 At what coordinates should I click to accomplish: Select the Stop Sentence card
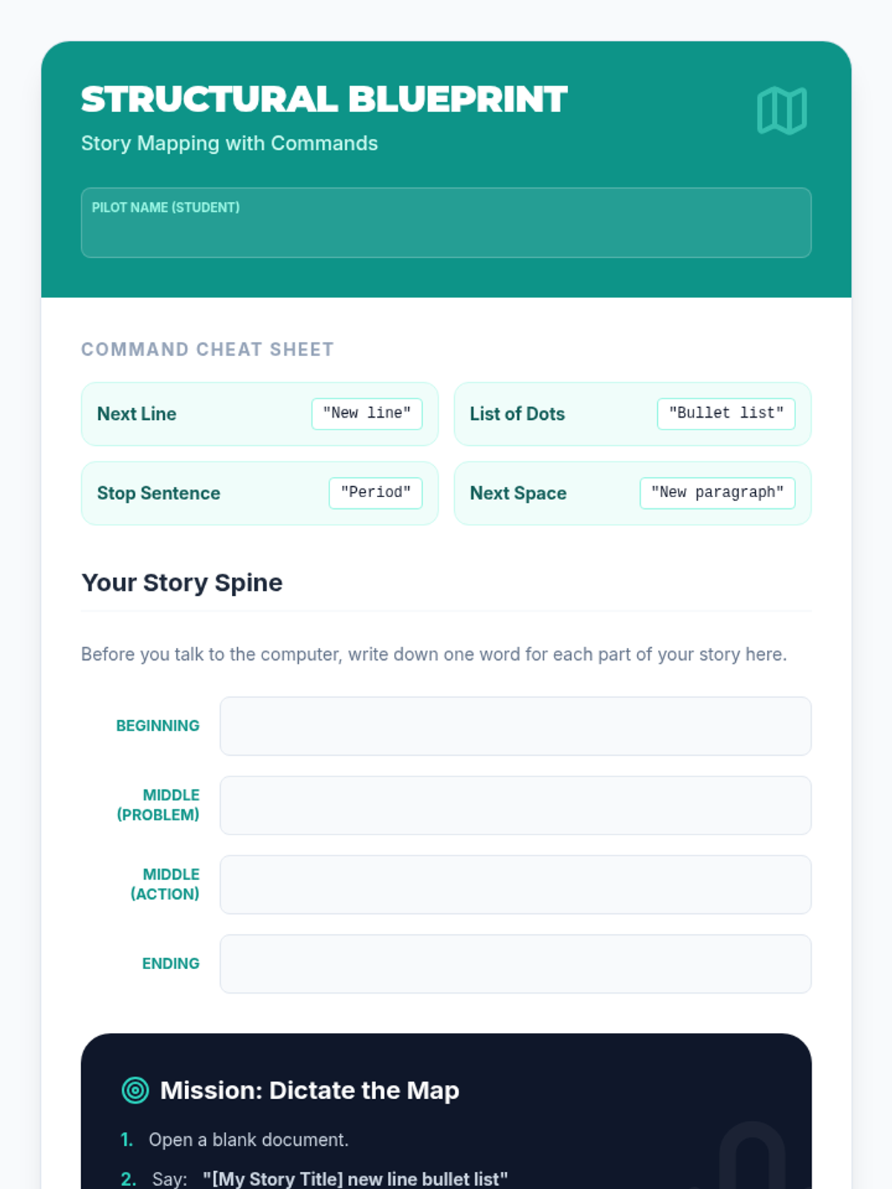(x=259, y=493)
